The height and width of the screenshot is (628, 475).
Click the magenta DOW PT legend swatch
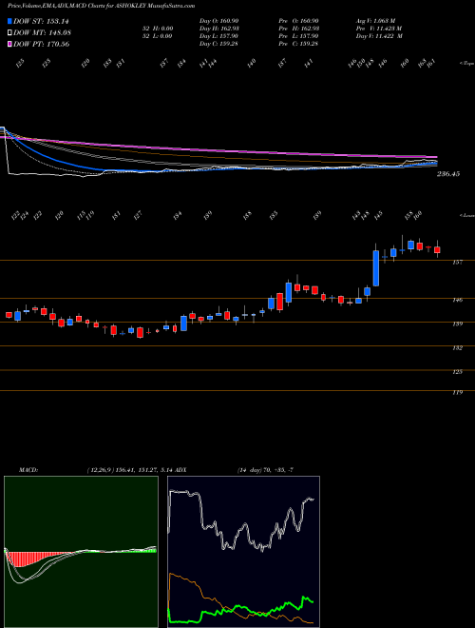pyautogui.click(x=9, y=44)
